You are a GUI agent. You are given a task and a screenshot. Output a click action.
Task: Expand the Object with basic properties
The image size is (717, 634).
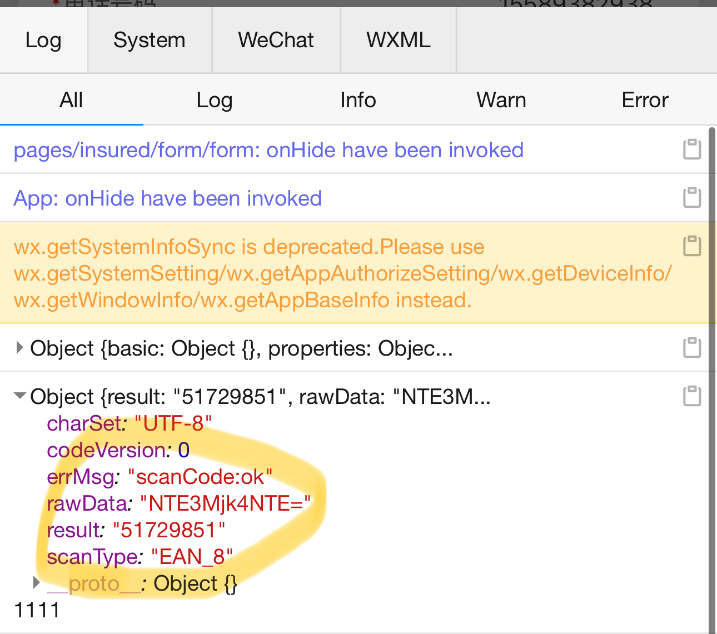coord(19,348)
